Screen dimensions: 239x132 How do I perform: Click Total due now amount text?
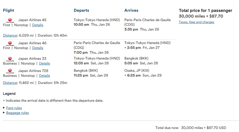coord(204,128)
